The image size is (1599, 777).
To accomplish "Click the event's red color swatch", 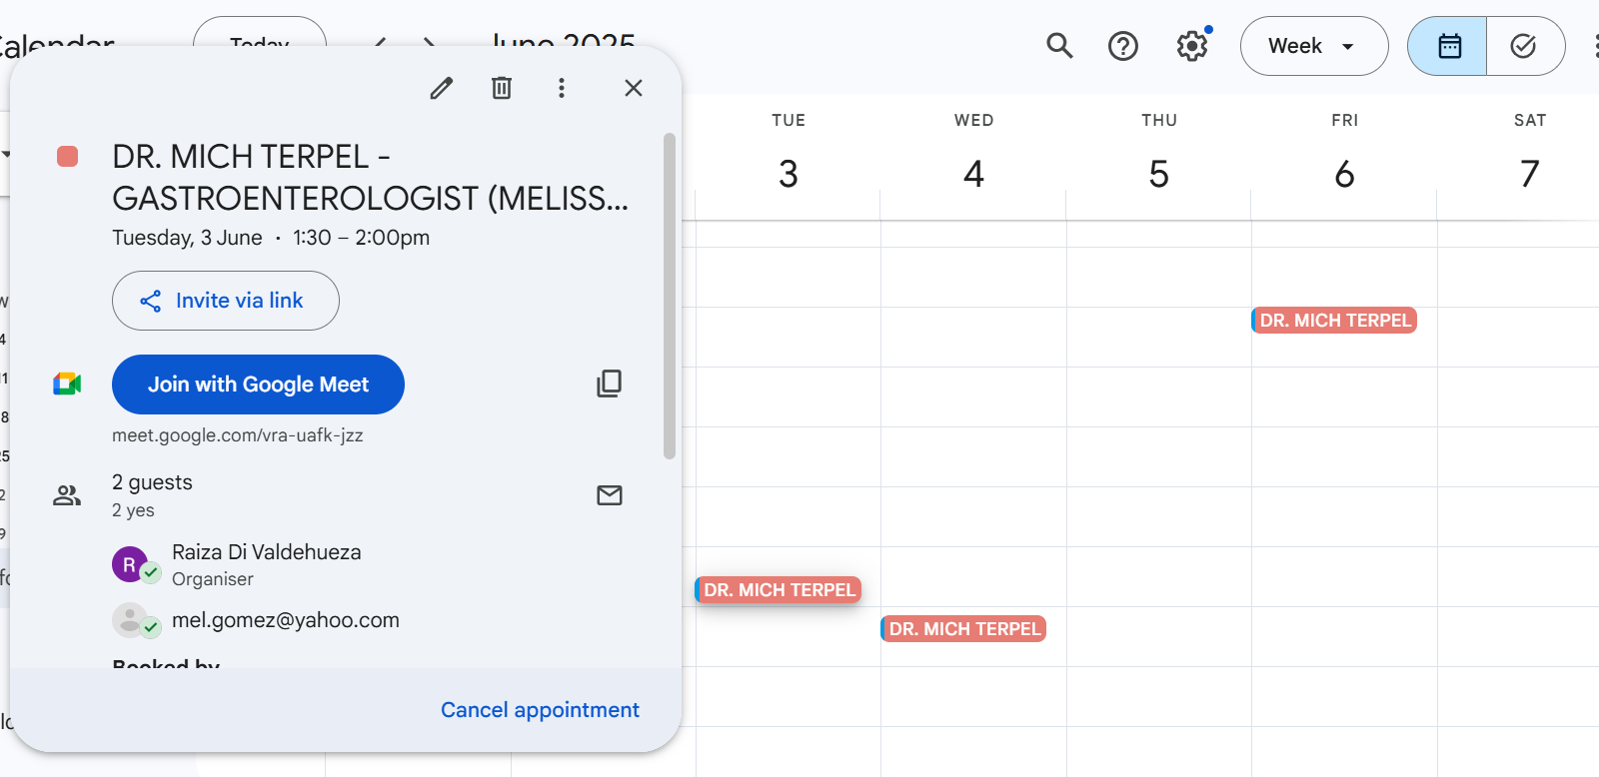I will point(68,157).
